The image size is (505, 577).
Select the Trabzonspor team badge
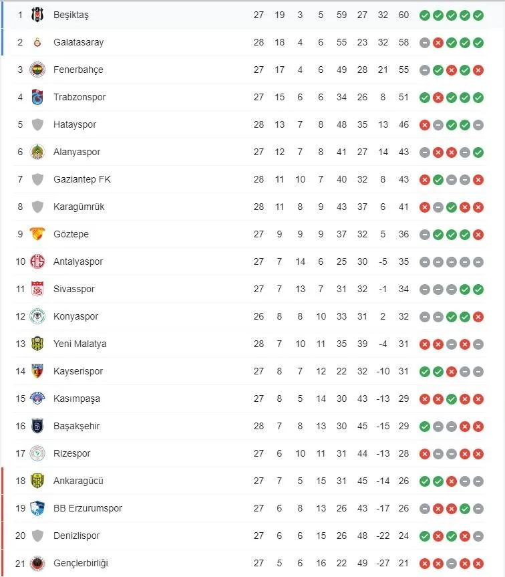pos(37,97)
